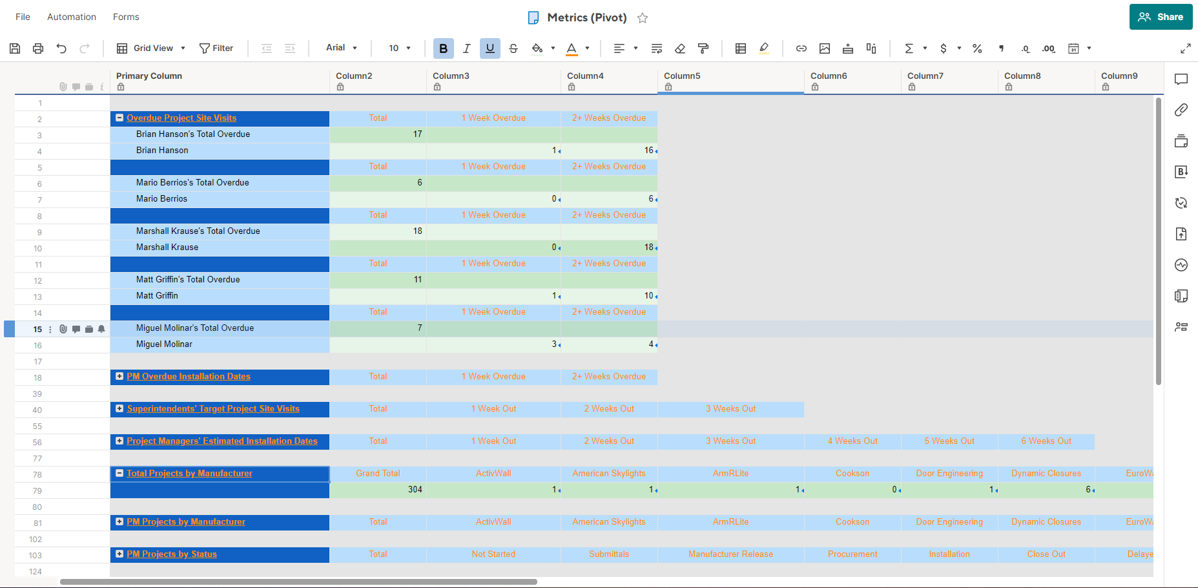This screenshot has height=588, width=1198.
Task: Open the Grid View dropdown
Action: (151, 48)
